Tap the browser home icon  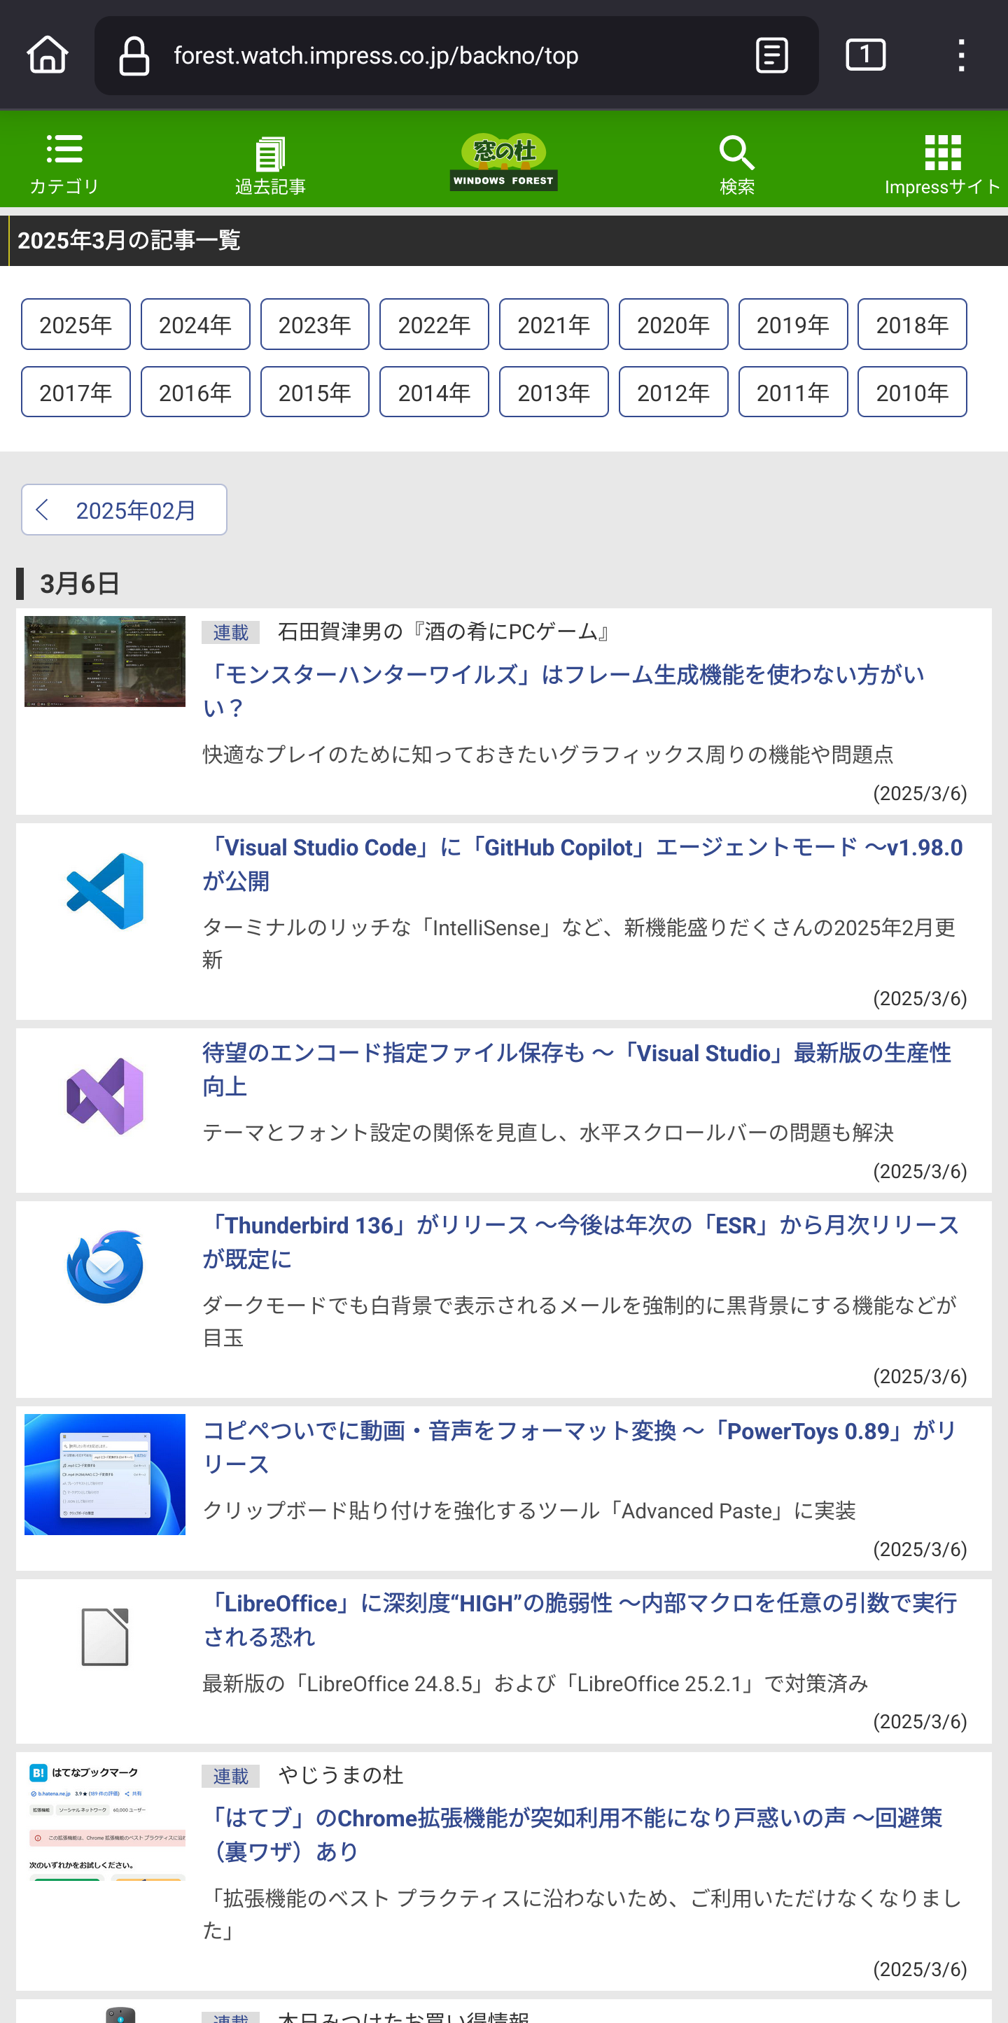[x=48, y=55]
